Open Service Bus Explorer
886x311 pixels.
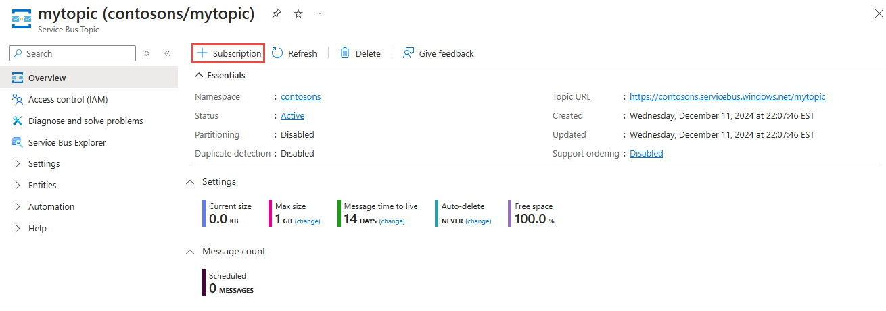click(x=67, y=143)
